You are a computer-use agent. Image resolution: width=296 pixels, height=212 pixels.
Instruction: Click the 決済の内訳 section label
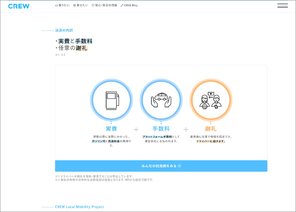(x=64, y=30)
